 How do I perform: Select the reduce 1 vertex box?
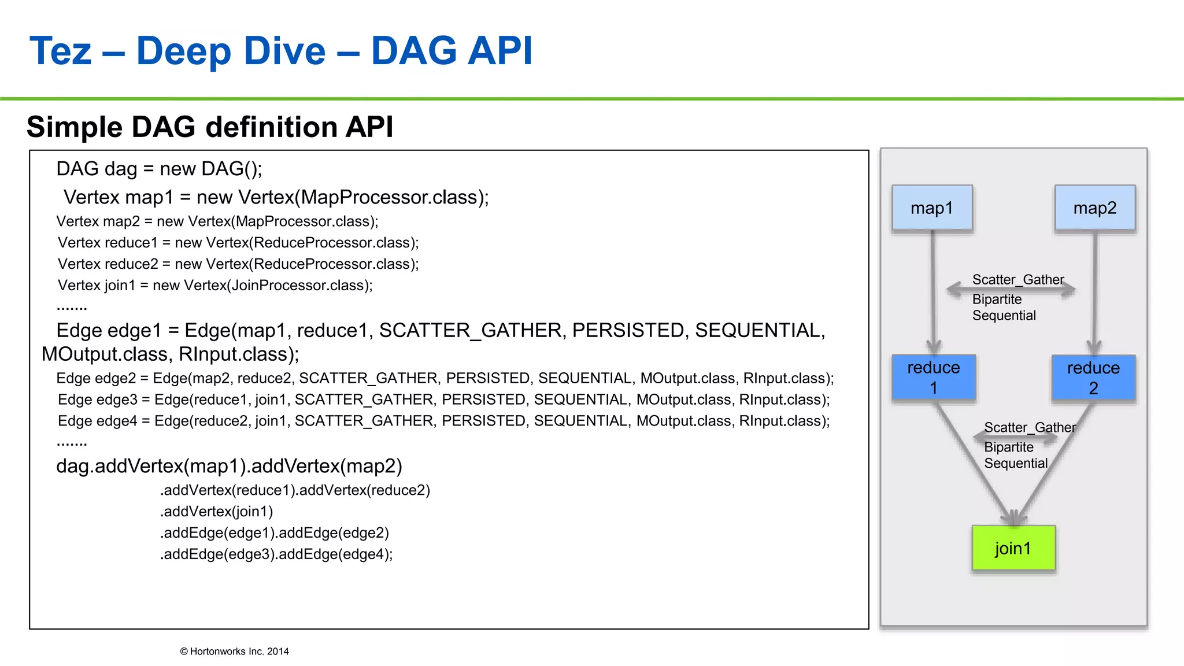[933, 378]
